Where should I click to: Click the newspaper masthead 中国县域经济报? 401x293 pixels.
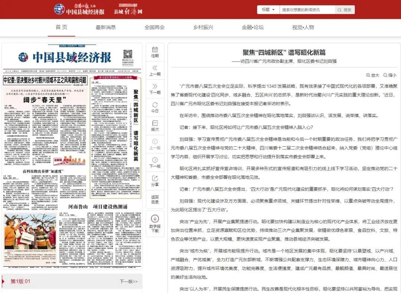[65, 57]
